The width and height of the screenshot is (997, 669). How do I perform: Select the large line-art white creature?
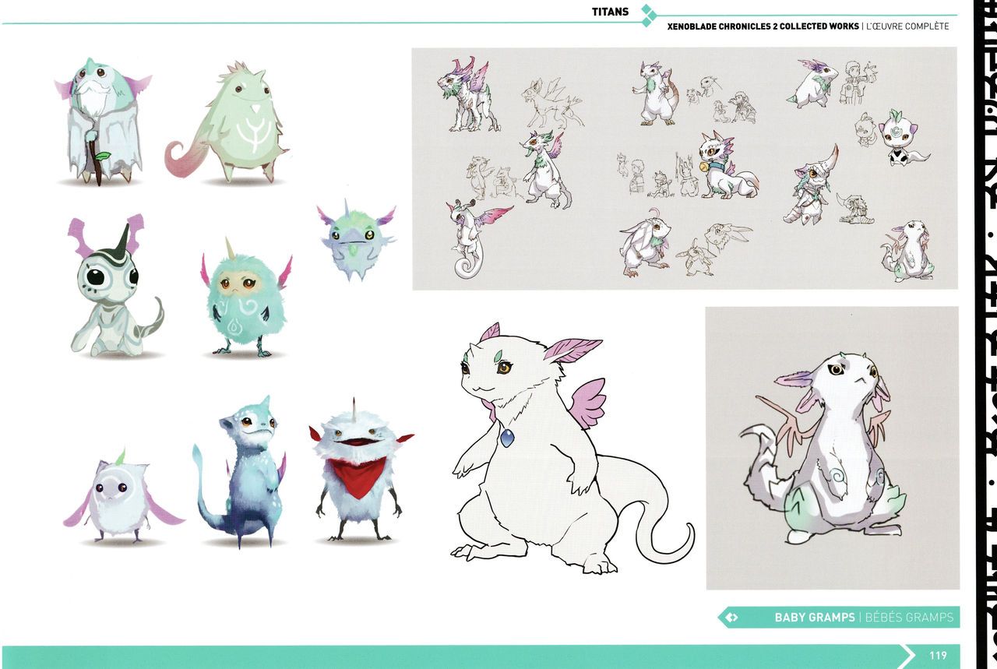click(x=559, y=444)
